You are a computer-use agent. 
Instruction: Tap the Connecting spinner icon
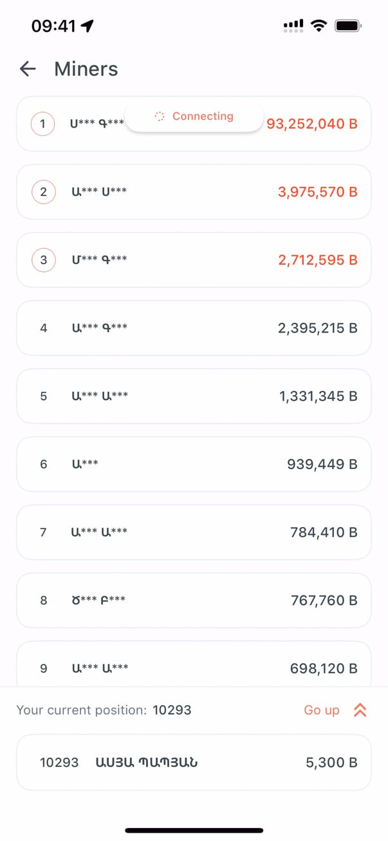(160, 117)
